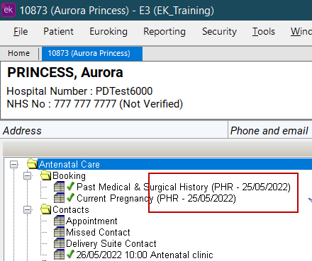The height and width of the screenshot is (261, 312).
Task: Click green tick beside Past Medical & Surgical History
Action: pos(70,187)
